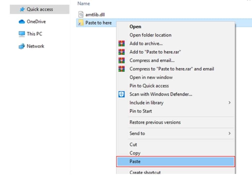Select Restore previous versions
This screenshot has height=175, width=252.
tap(155, 122)
